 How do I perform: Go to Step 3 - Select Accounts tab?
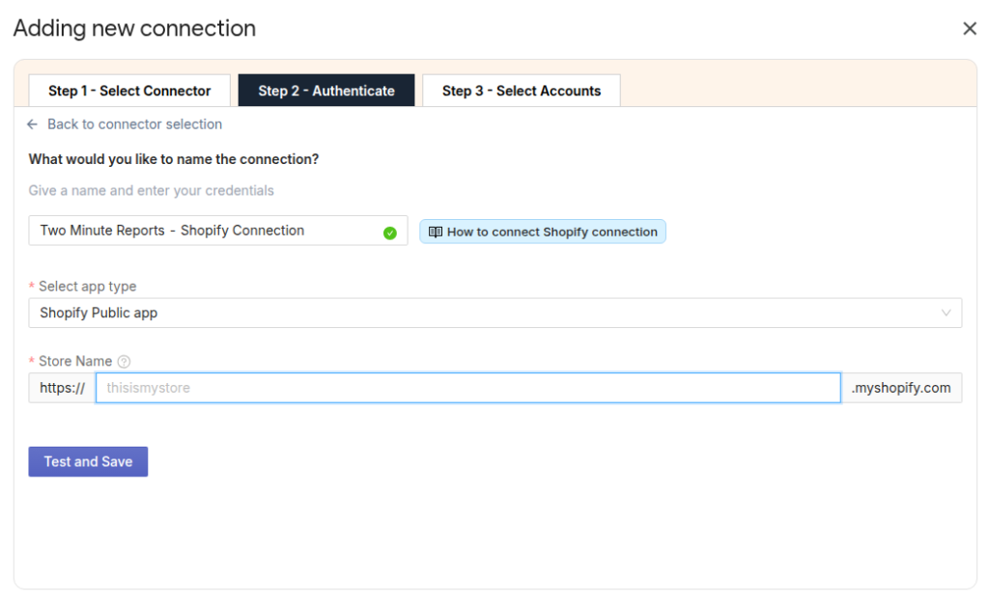[x=521, y=91]
